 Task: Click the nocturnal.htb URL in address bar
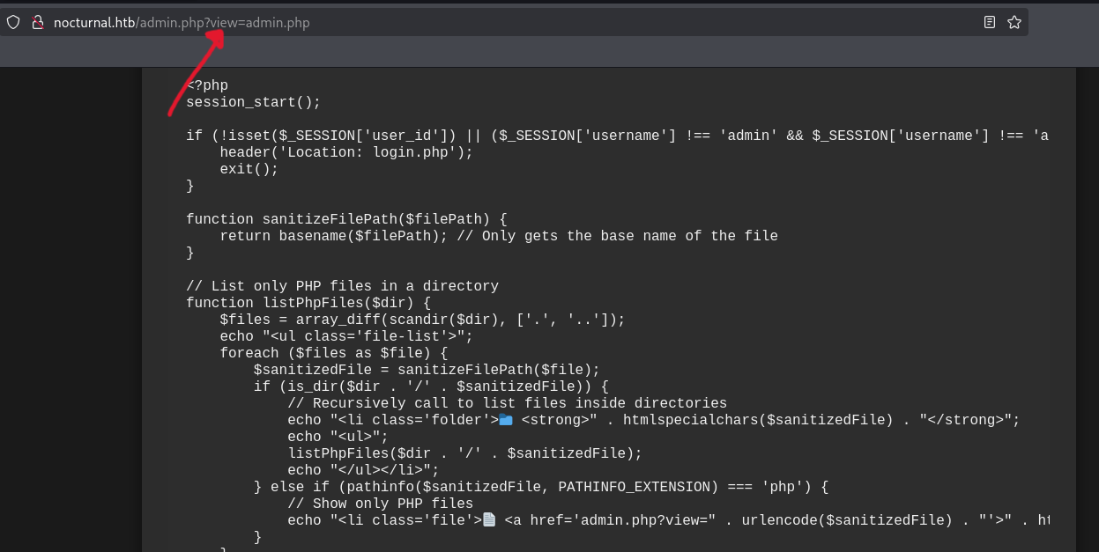pos(94,23)
